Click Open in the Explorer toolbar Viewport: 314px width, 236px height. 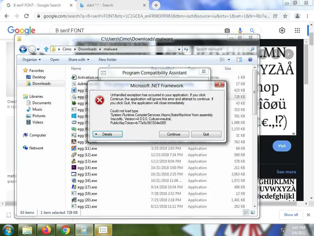[55, 60]
